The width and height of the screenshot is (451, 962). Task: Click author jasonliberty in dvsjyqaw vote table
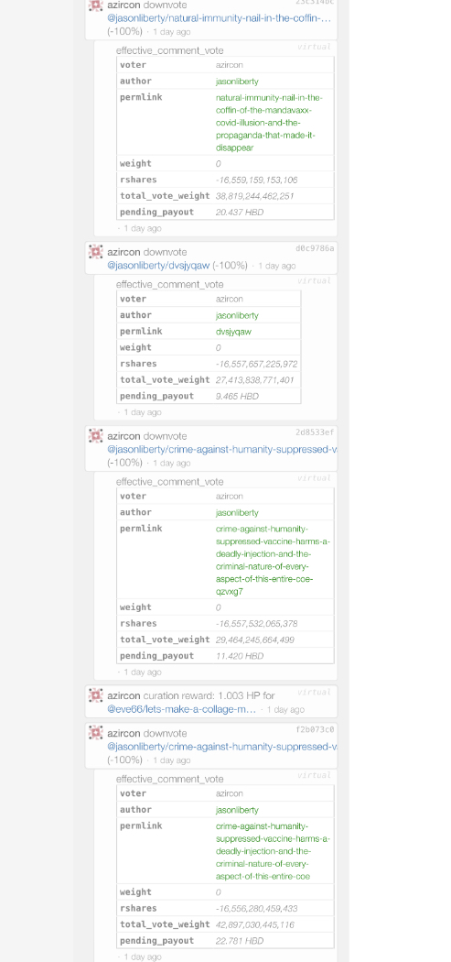coord(237,315)
